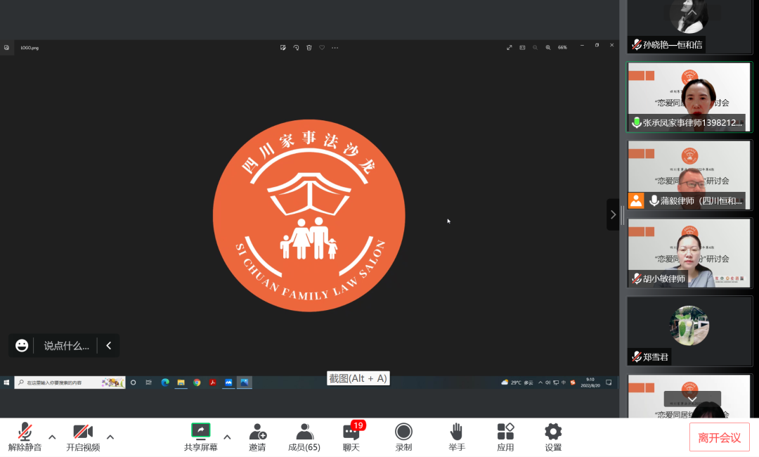Raise hand using the 举手 icon
Screen dimensions: 759x457
click(457, 432)
